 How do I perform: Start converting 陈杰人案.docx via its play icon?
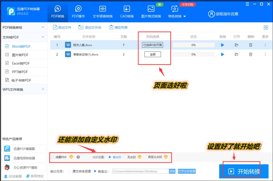pos(222,45)
